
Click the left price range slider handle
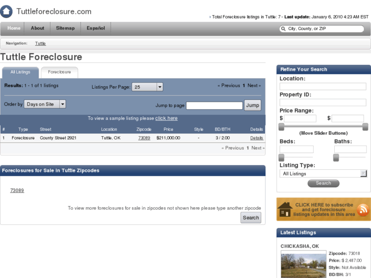[x=281, y=127]
